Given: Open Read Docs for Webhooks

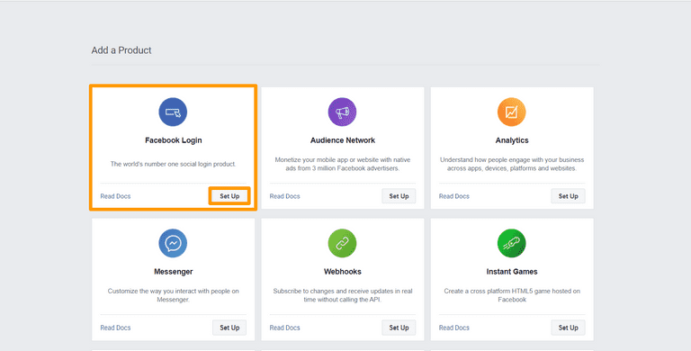Looking at the screenshot, I should coord(284,328).
